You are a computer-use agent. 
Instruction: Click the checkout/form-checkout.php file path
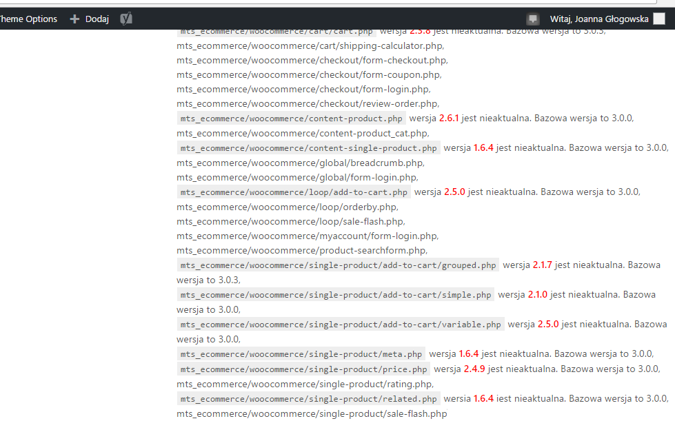pyautogui.click(x=312, y=60)
